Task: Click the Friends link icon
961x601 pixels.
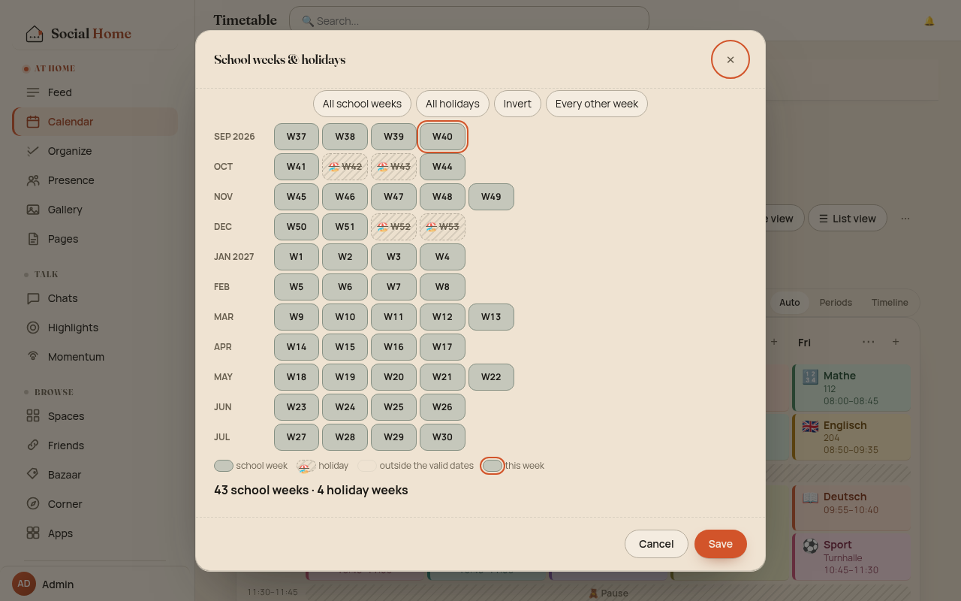Action: (33, 445)
